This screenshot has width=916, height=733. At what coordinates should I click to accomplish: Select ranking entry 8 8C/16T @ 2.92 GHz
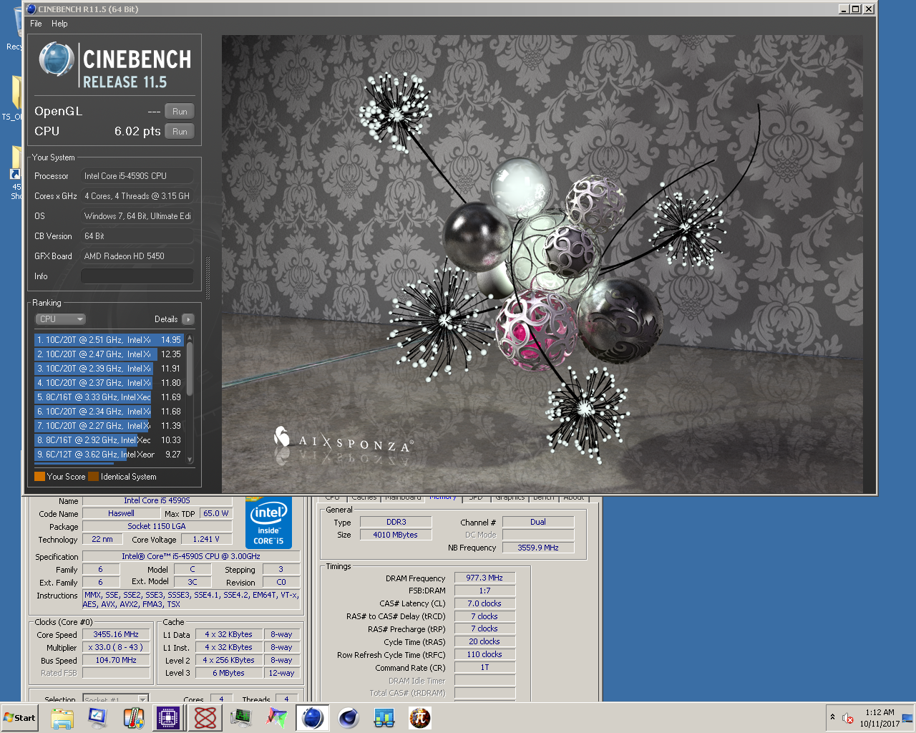click(109, 440)
